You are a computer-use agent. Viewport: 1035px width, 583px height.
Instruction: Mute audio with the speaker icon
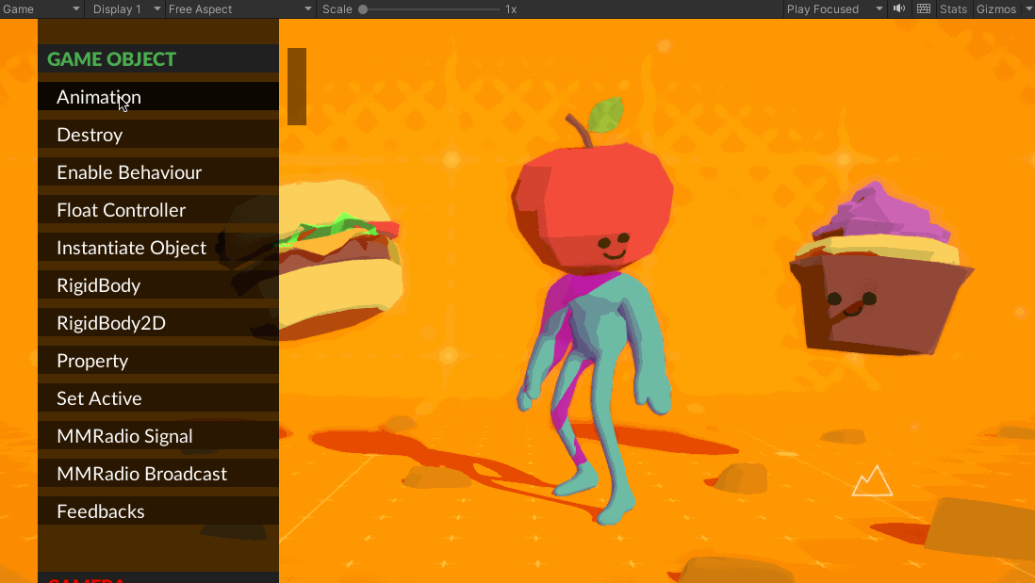click(899, 8)
